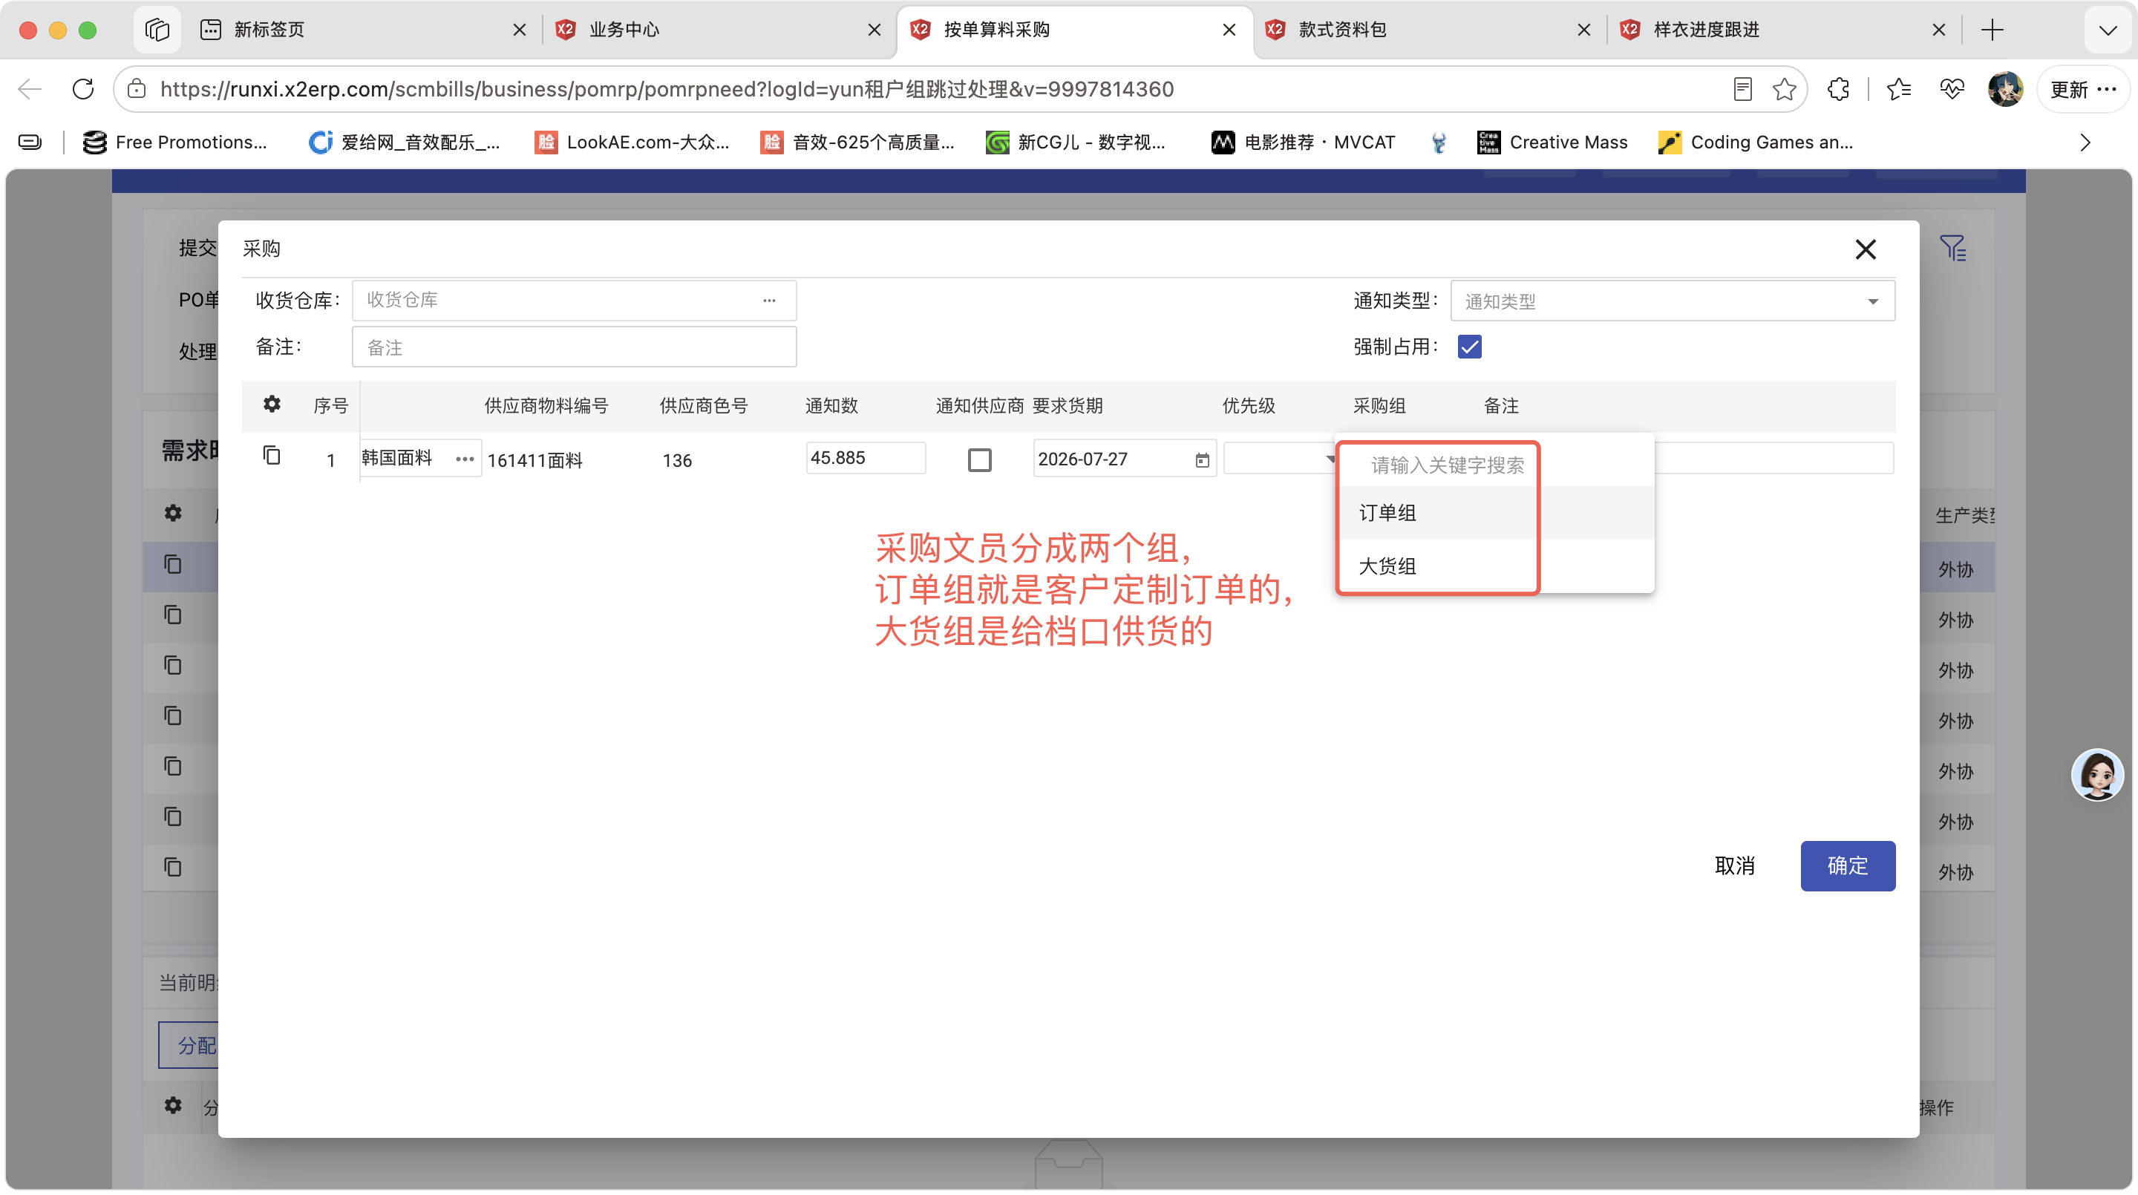This screenshot has height=1195, width=2138.
Task: Uncheck the 强制占用 checkbox
Action: point(1469,347)
